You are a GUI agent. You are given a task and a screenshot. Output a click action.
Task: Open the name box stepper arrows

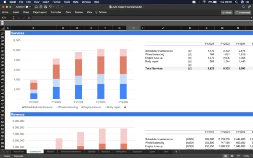[13, 18]
